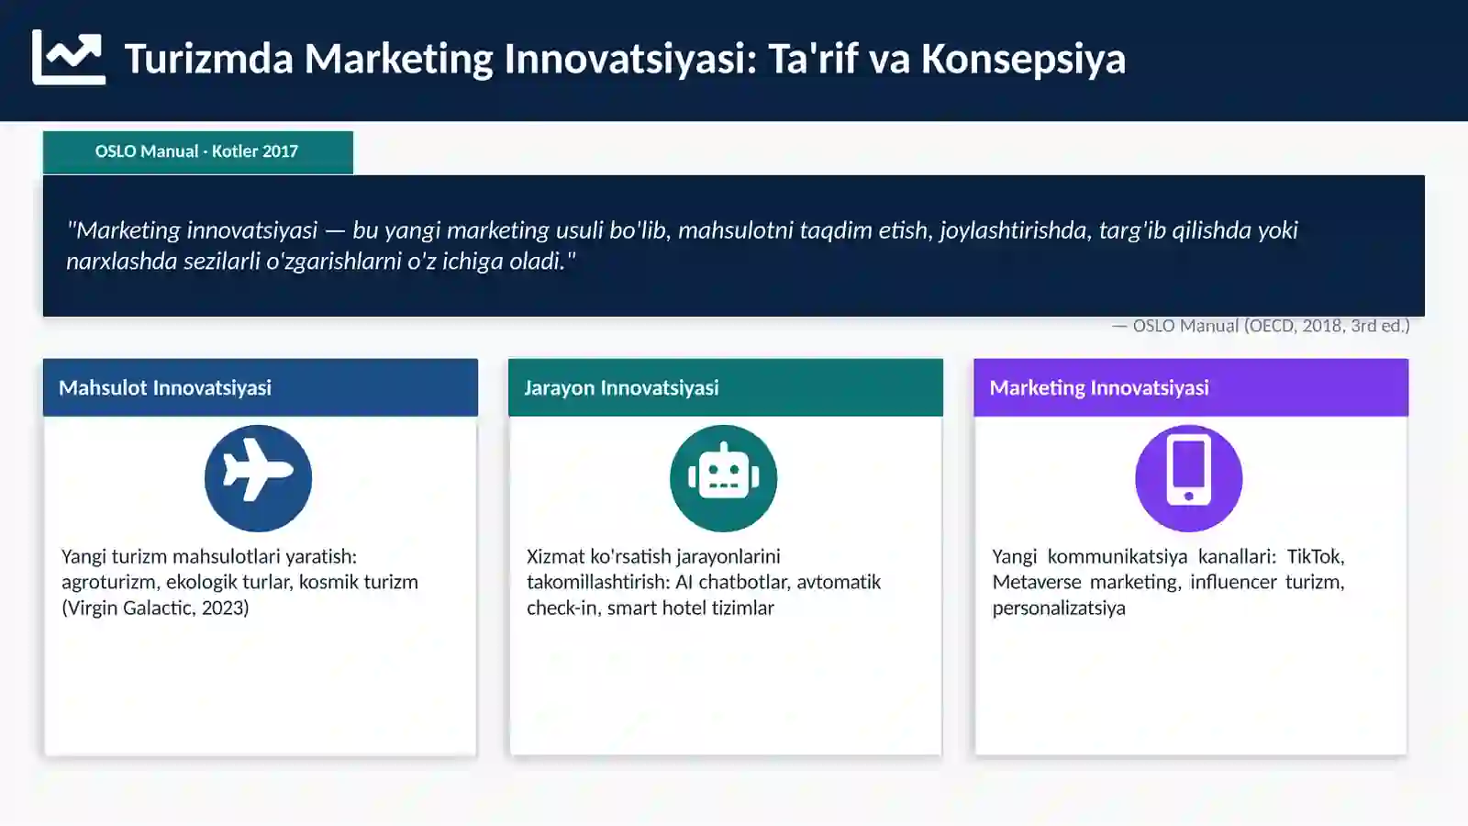Select the quoted definition starting 'Marketing innovatsiyasi'
The image size is (1468, 826).
pyautogui.click(x=682, y=245)
